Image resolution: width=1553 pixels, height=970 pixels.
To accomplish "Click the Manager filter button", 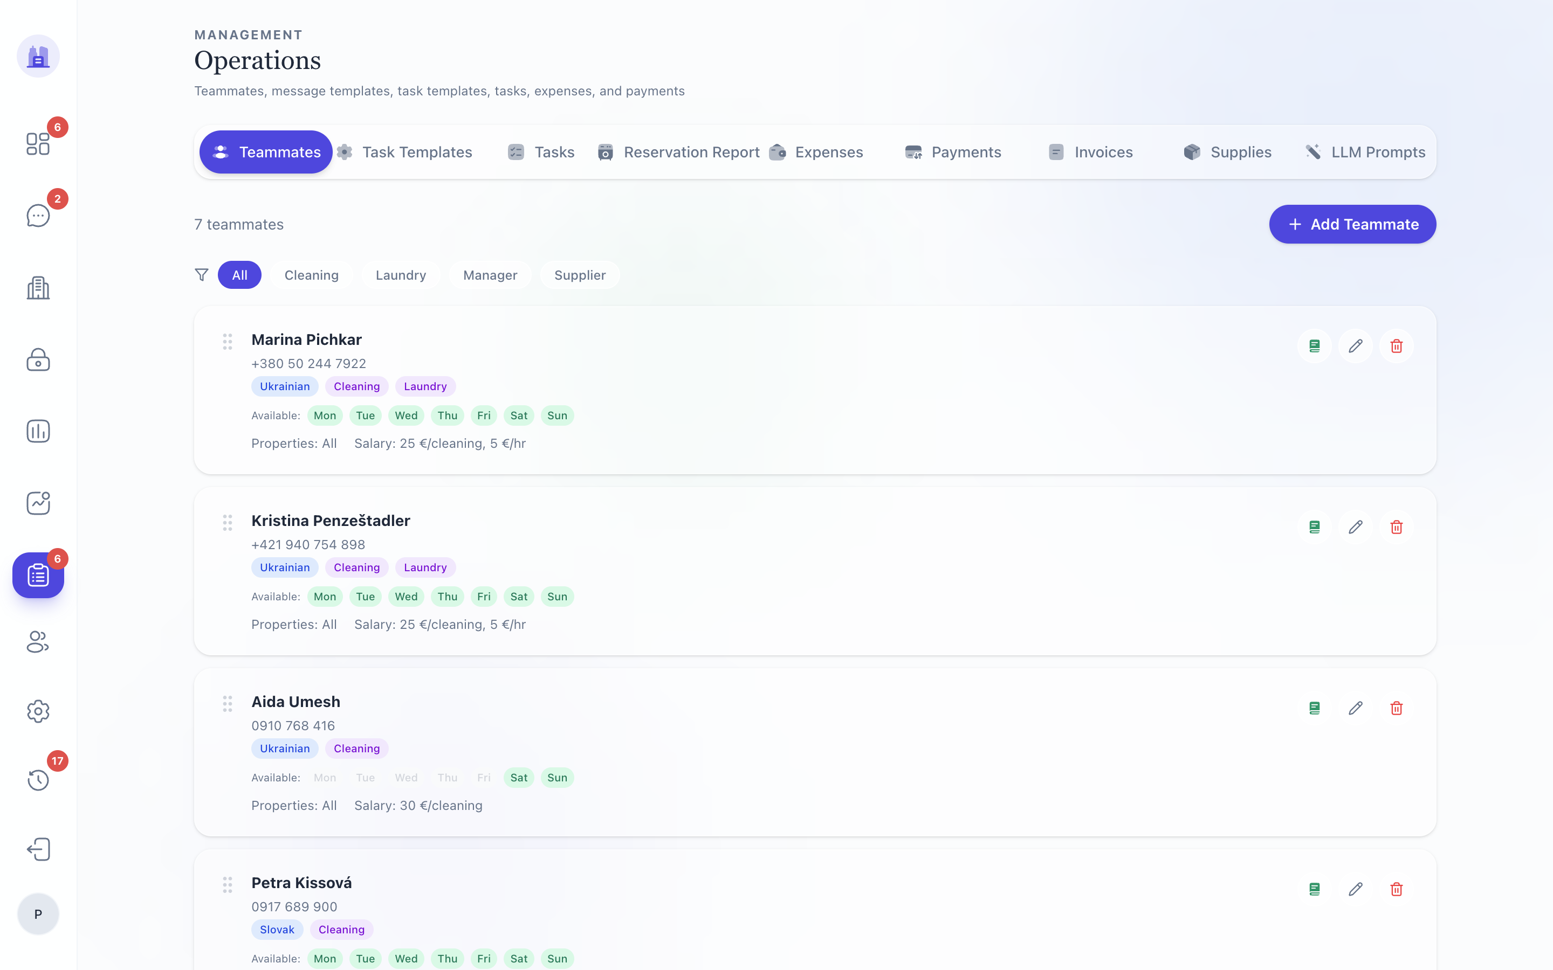I will [490, 275].
